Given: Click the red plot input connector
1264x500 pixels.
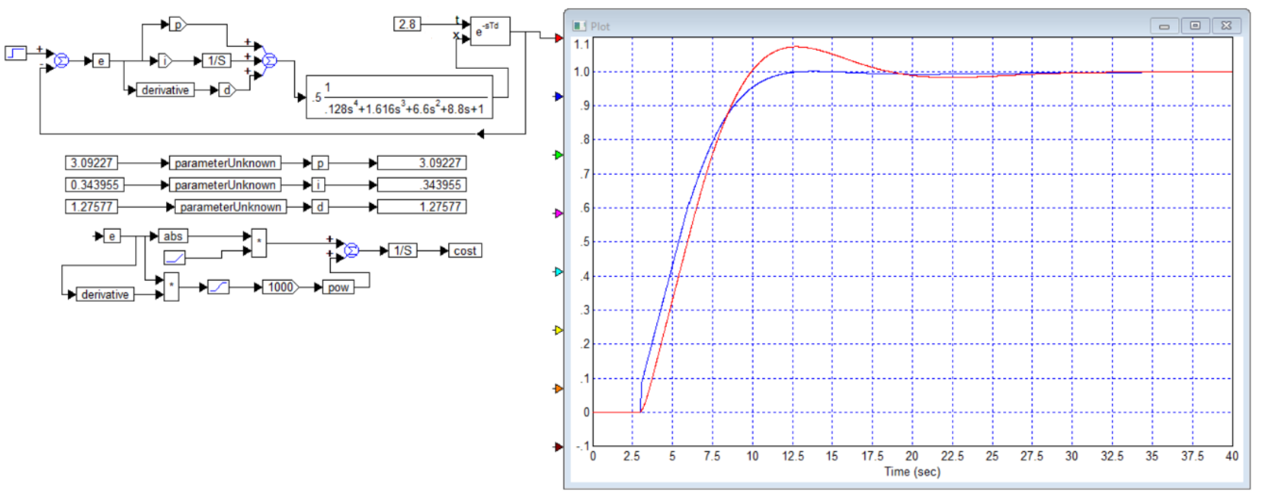Looking at the screenshot, I should pos(559,38).
